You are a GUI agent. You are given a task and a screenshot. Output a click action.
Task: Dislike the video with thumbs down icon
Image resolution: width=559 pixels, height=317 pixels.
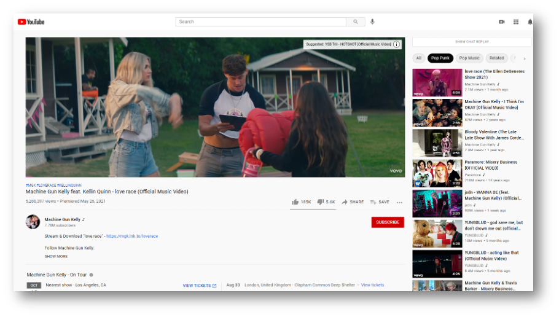pyautogui.click(x=321, y=202)
